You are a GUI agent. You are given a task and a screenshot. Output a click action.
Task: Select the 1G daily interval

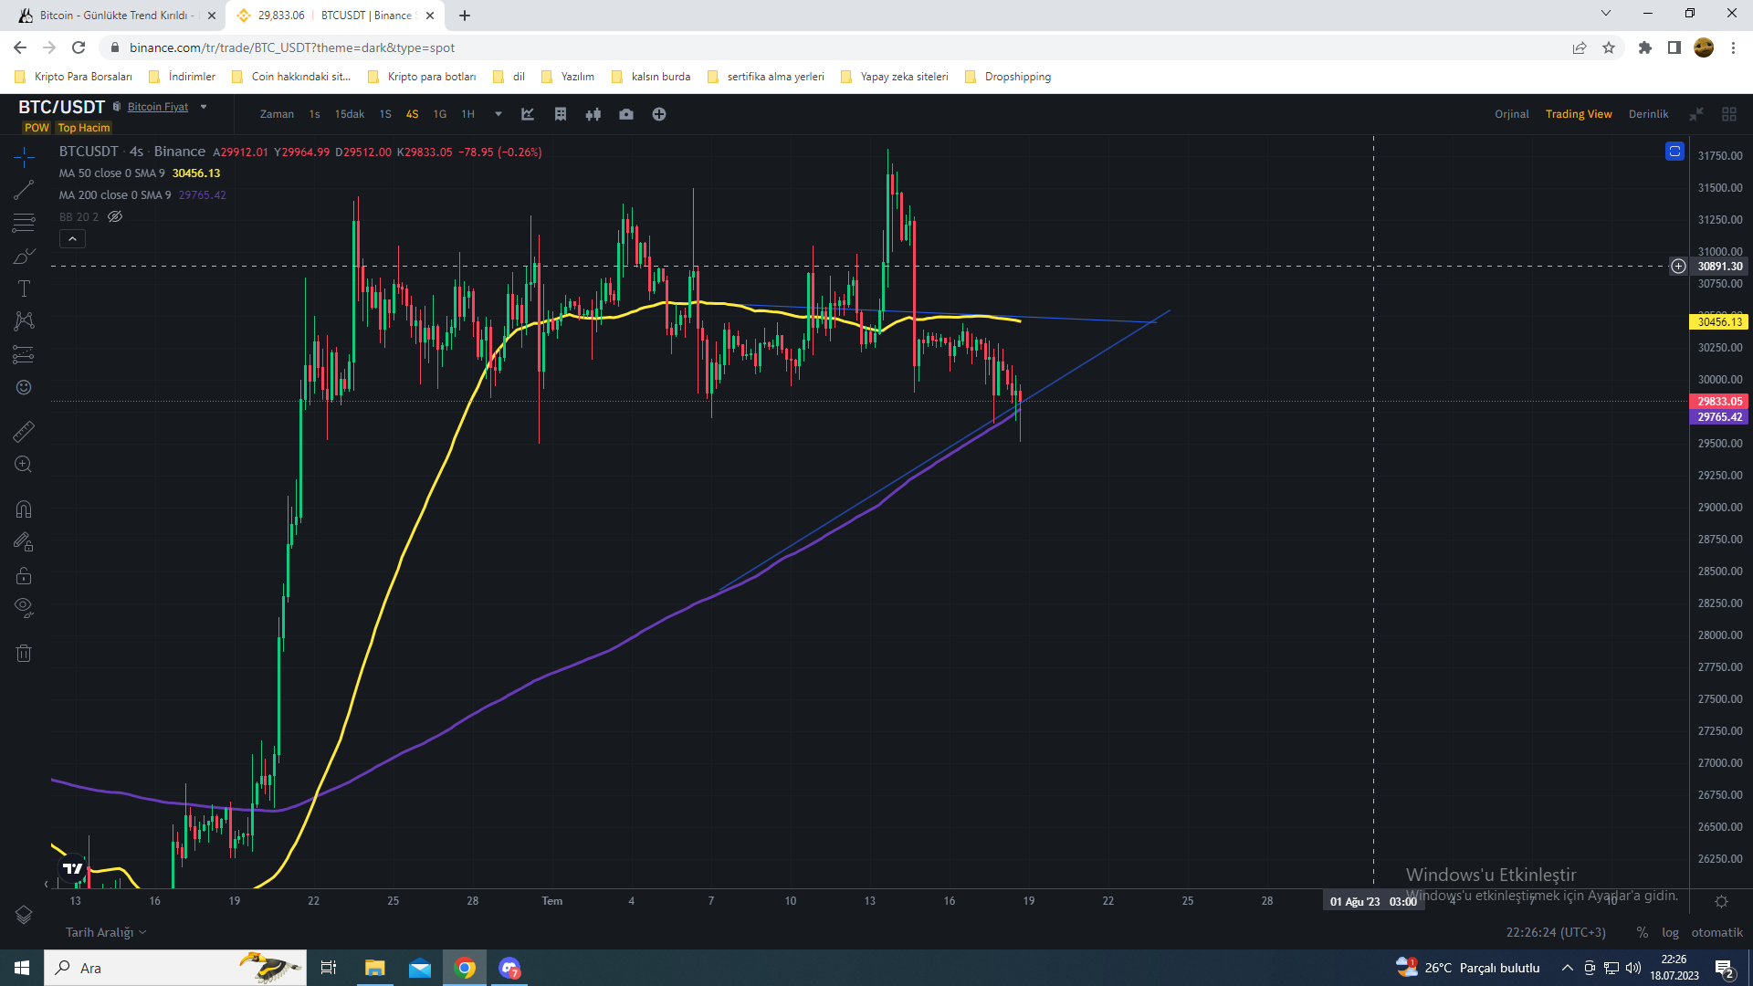coord(440,114)
